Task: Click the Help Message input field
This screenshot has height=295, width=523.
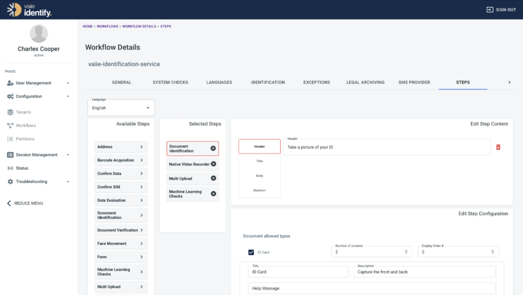Action: [372, 288]
